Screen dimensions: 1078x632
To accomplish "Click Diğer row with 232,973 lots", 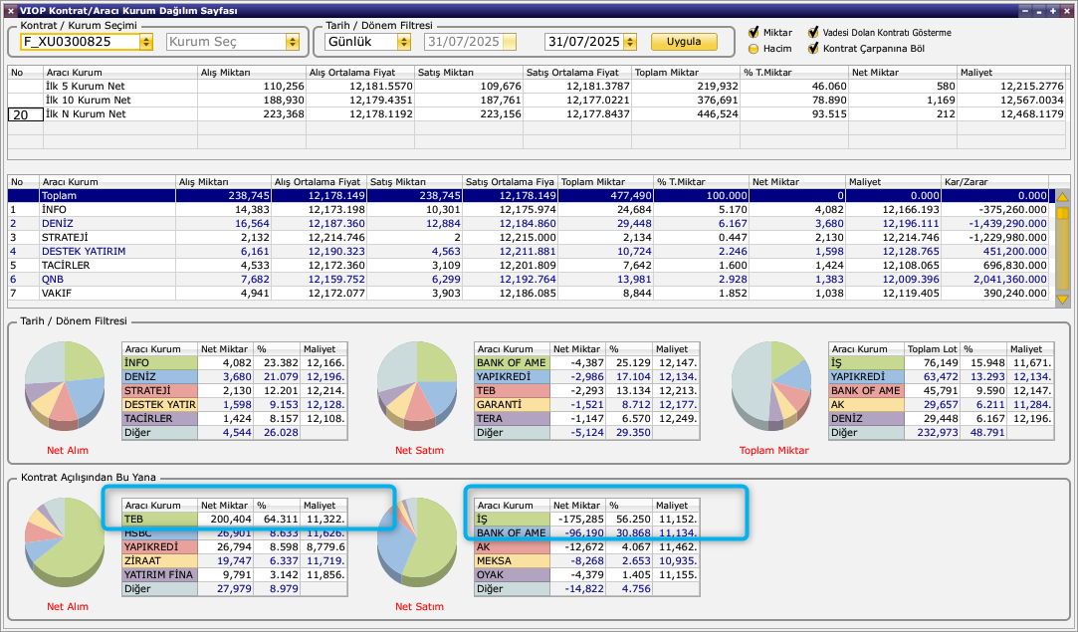I will tap(942, 433).
